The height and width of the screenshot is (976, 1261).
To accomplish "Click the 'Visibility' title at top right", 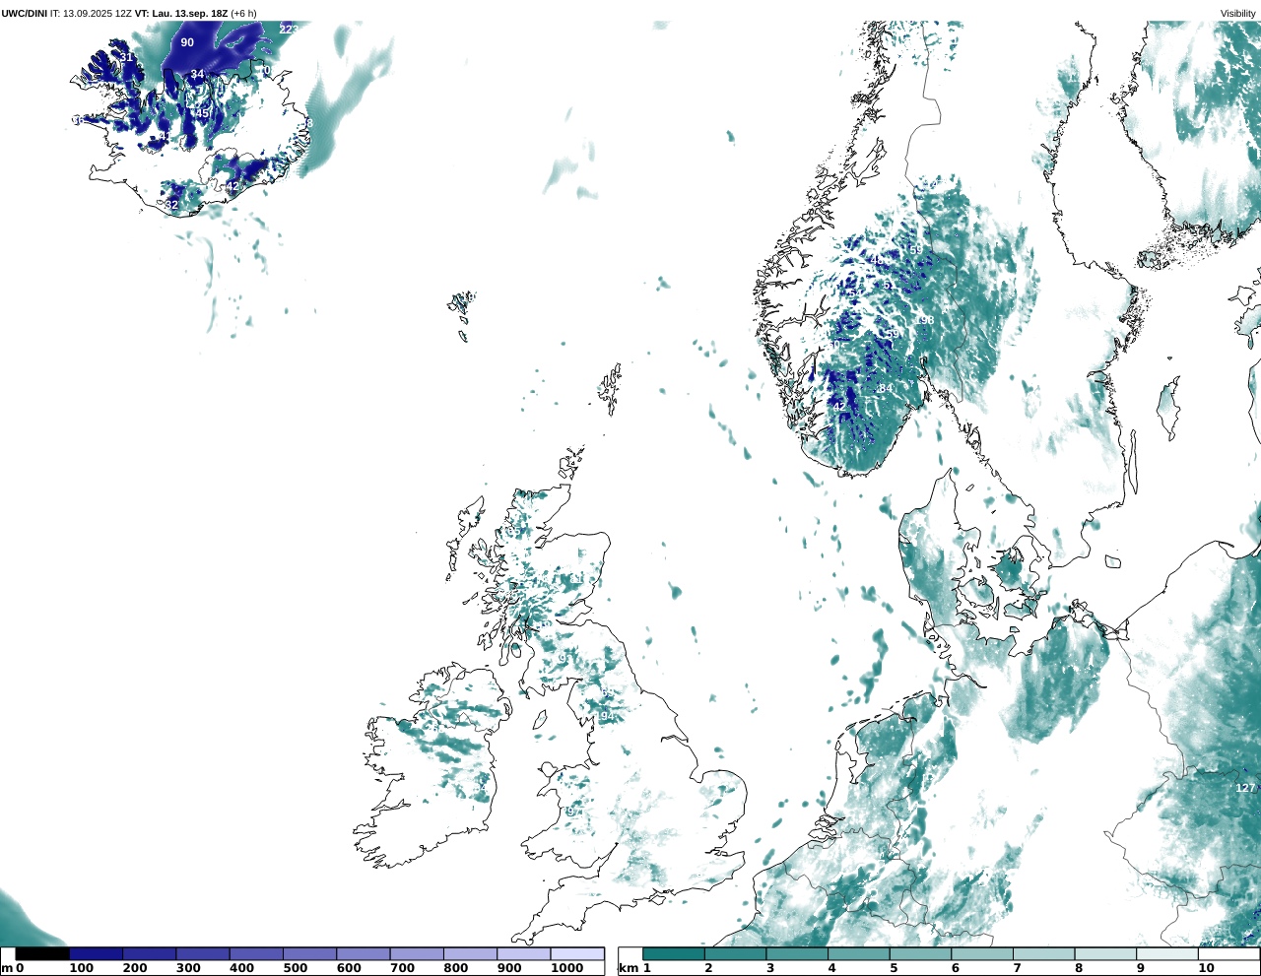I will [x=1237, y=13].
